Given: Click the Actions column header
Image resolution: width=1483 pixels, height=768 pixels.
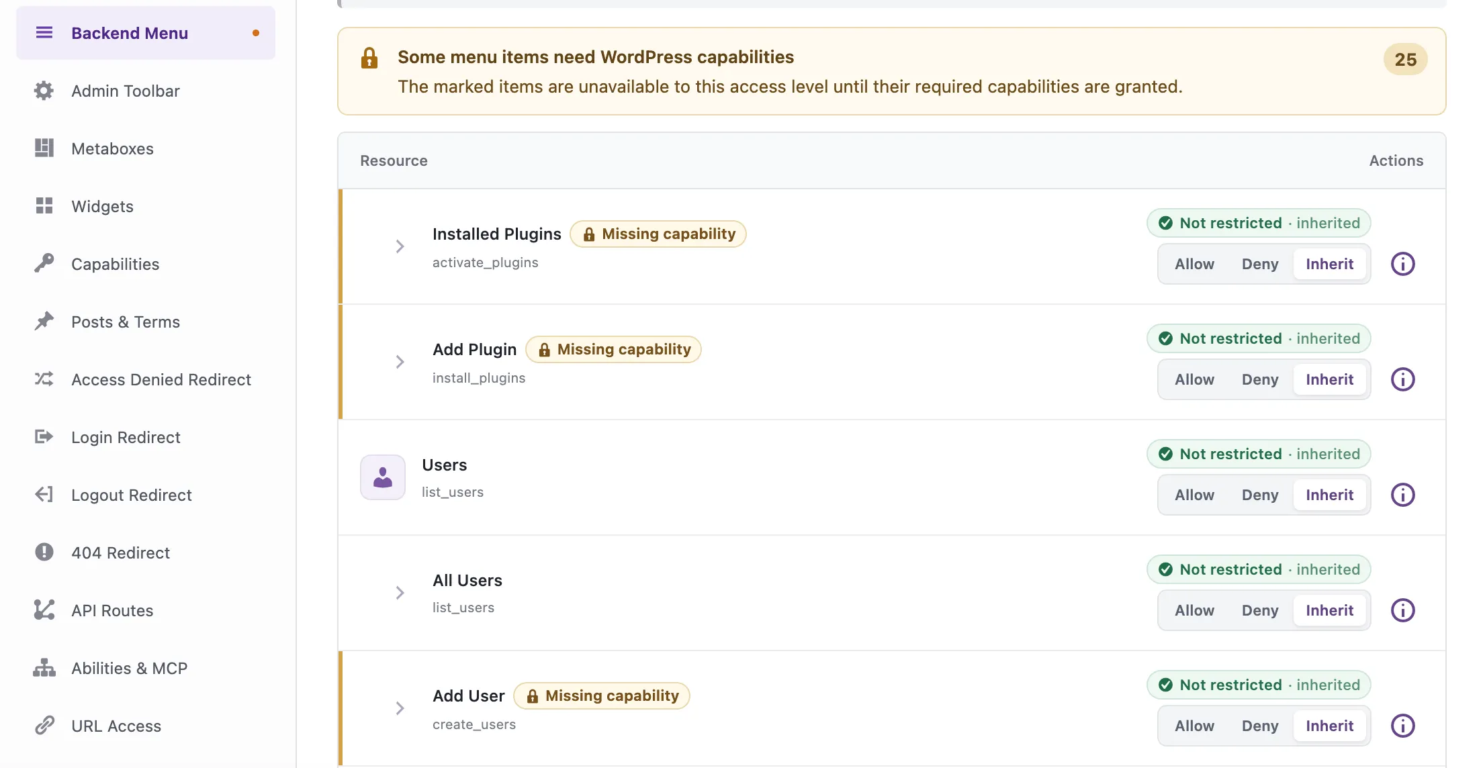Looking at the screenshot, I should point(1396,160).
